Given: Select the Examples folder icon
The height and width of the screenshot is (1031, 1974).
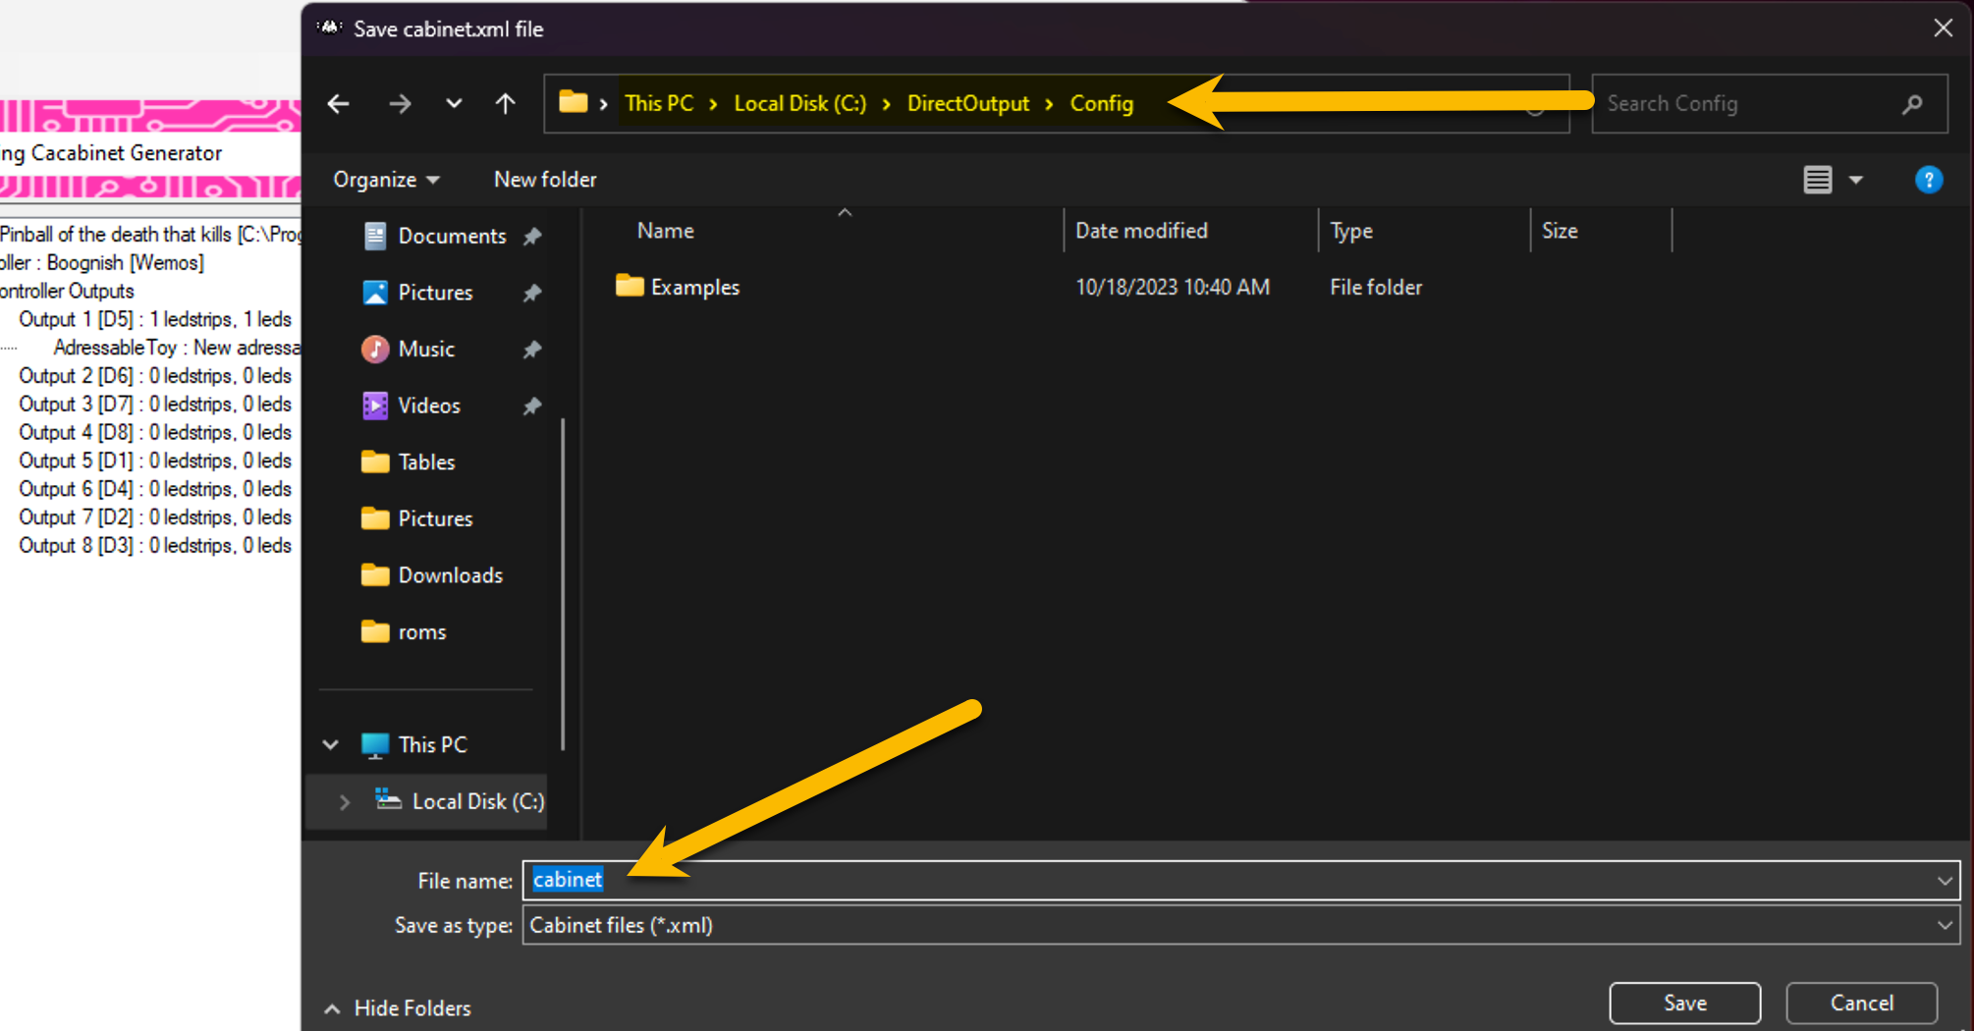Looking at the screenshot, I should 630,287.
